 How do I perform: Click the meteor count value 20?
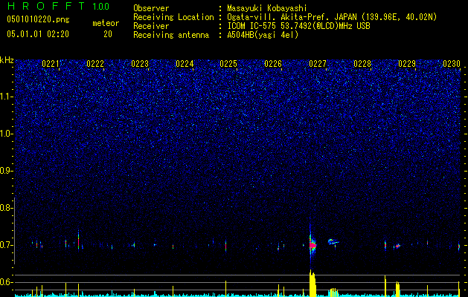108,34
